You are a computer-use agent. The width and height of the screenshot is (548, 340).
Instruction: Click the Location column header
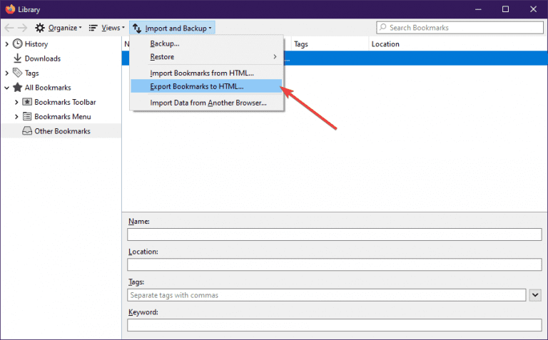coord(385,44)
